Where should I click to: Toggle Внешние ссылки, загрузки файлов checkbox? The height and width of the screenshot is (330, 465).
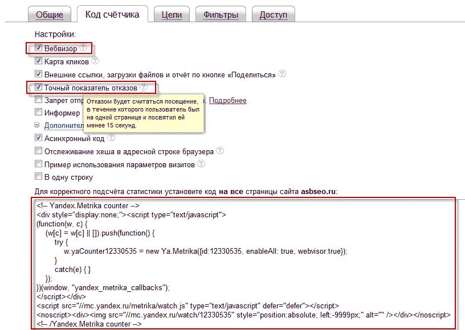(38, 74)
